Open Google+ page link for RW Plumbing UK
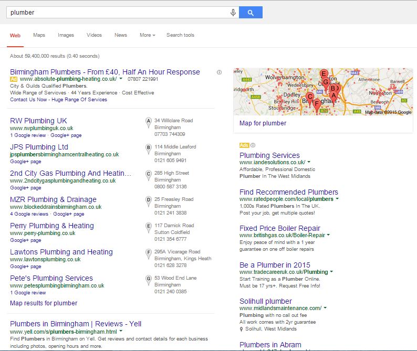 66,135
